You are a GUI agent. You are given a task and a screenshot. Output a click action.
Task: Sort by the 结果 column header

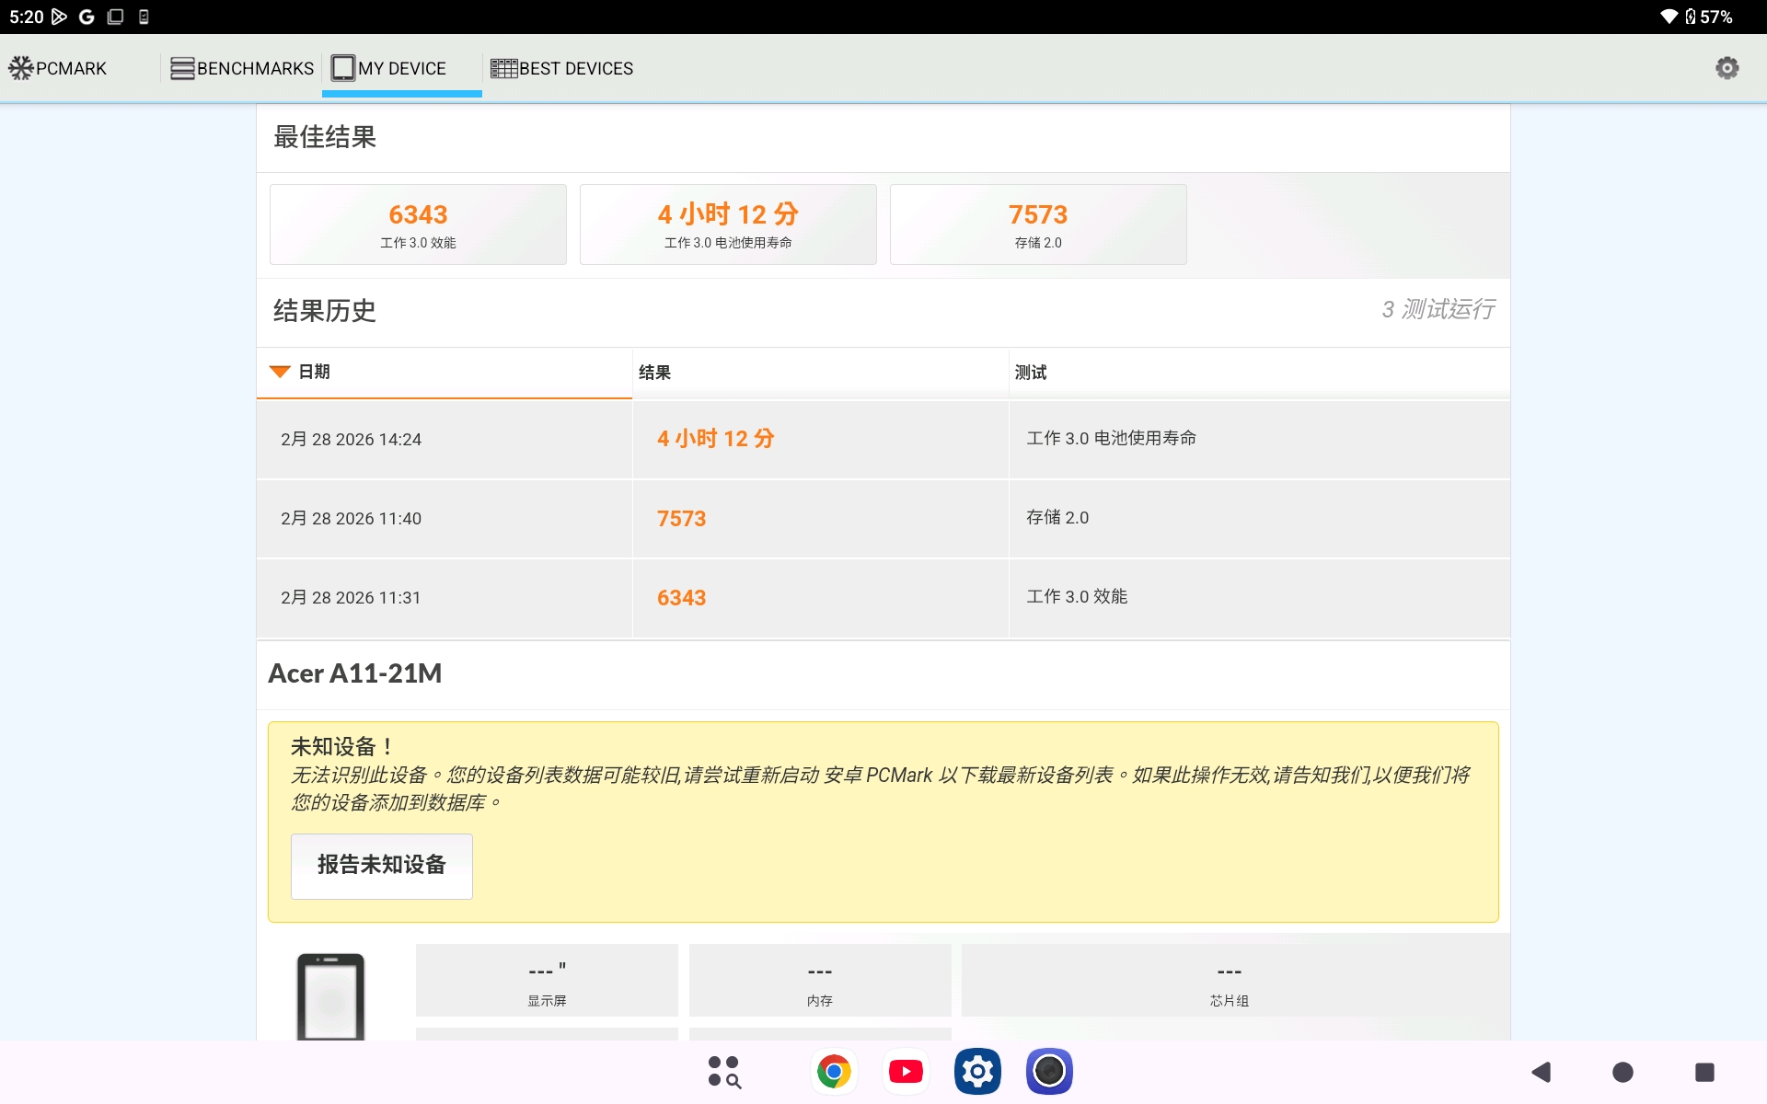(x=654, y=373)
